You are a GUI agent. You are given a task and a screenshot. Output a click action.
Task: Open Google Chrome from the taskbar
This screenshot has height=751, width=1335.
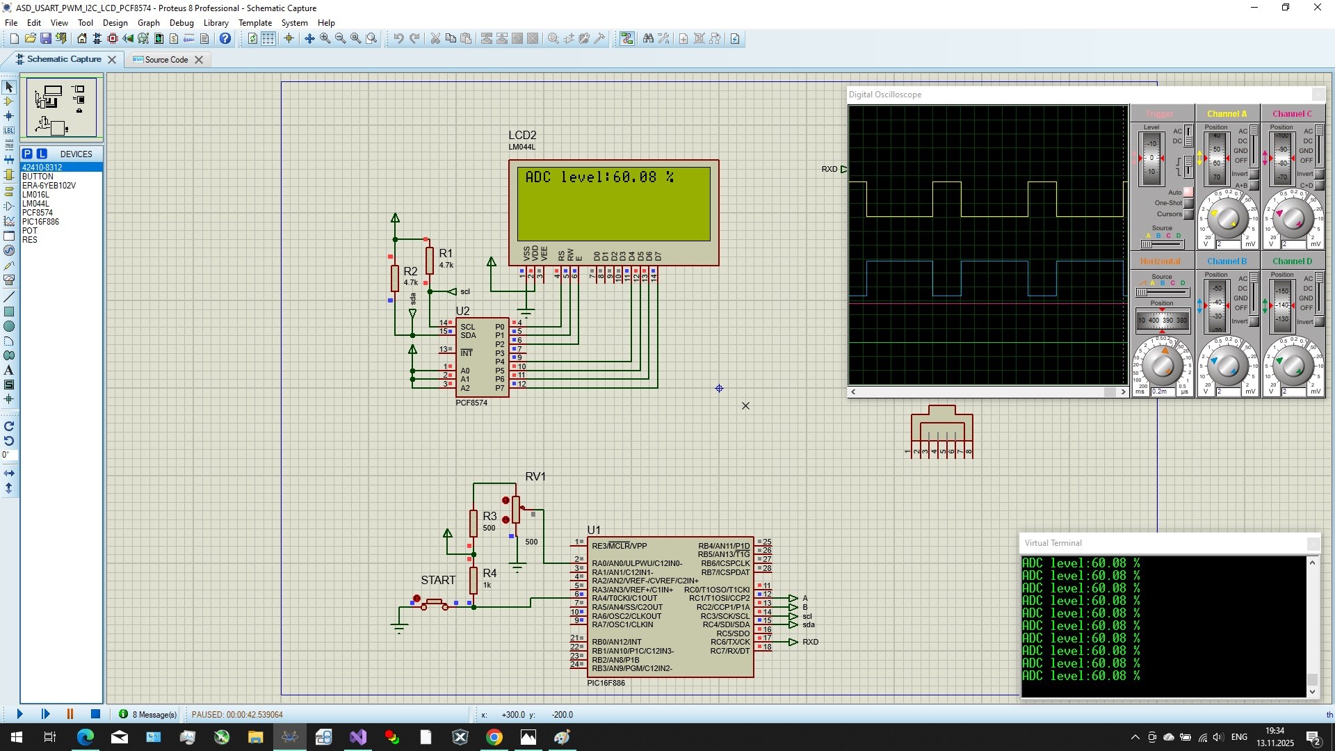pos(494,737)
